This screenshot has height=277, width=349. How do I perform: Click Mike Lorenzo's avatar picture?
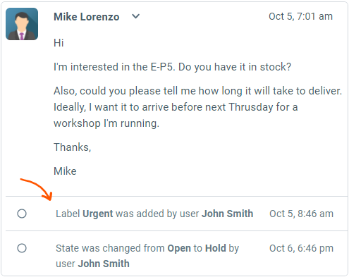(22, 24)
